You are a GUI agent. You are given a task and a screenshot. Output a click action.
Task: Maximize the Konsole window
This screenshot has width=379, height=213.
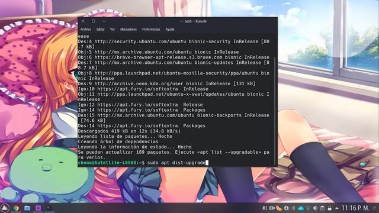point(94,21)
